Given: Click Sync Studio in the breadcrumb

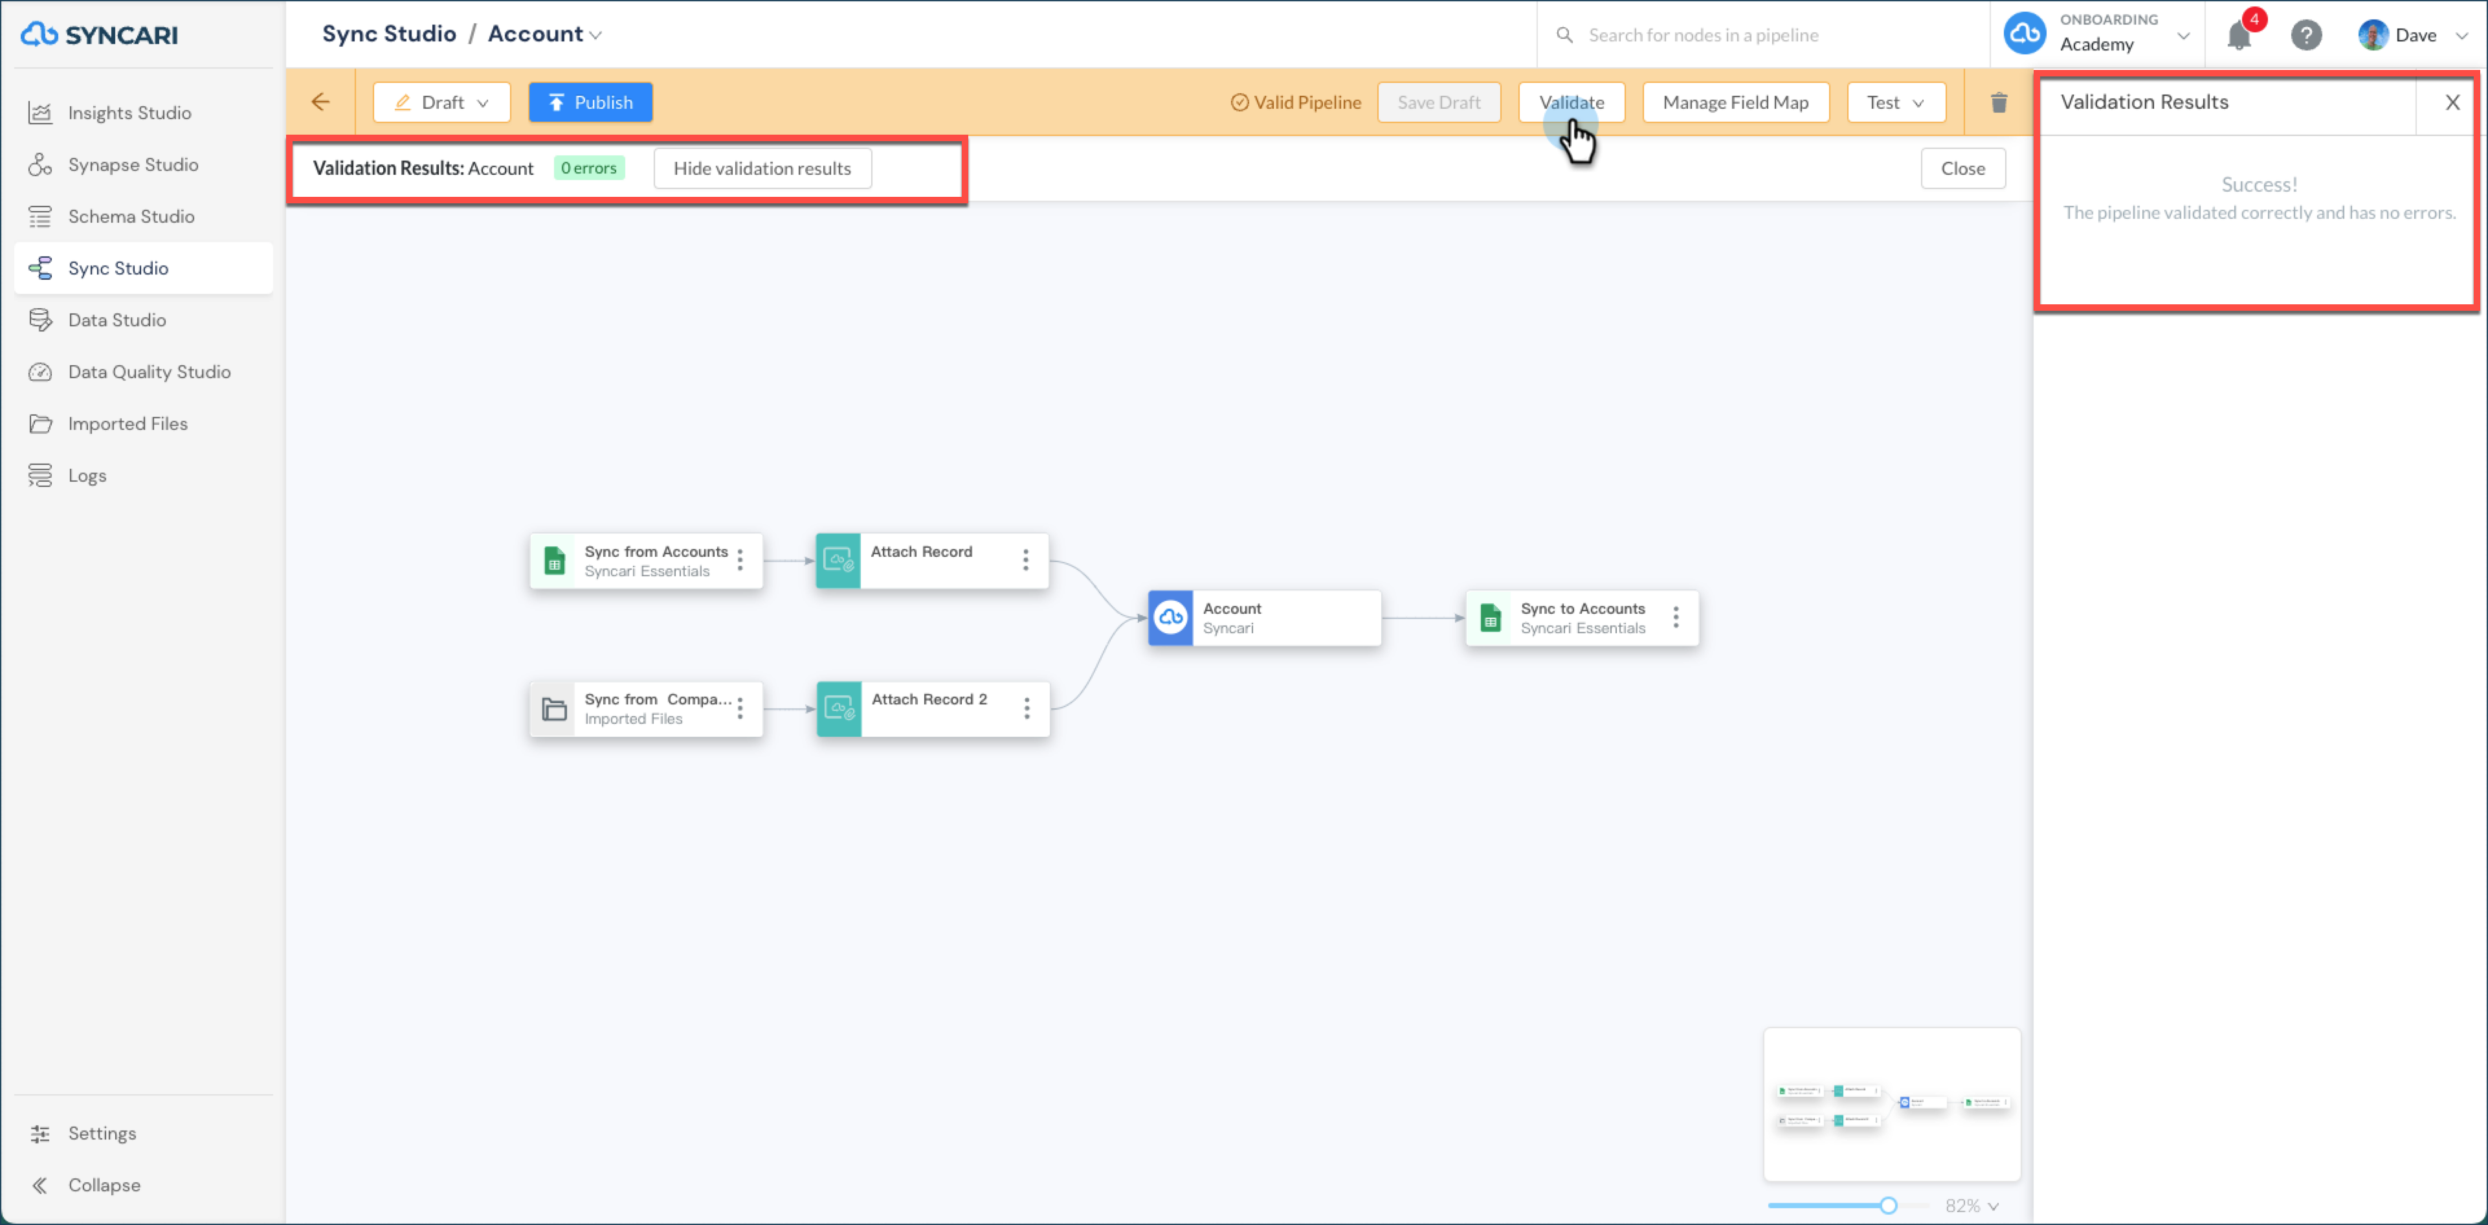Looking at the screenshot, I should pyautogui.click(x=389, y=34).
